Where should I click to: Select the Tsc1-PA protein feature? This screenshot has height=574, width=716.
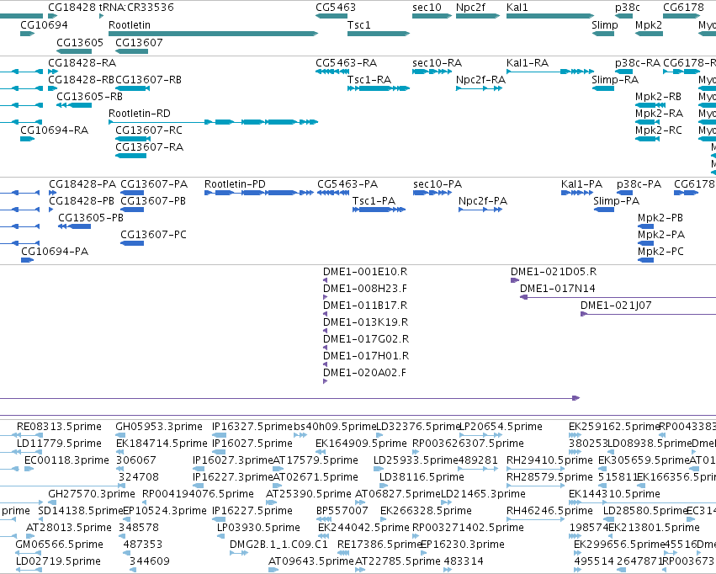tap(379, 210)
